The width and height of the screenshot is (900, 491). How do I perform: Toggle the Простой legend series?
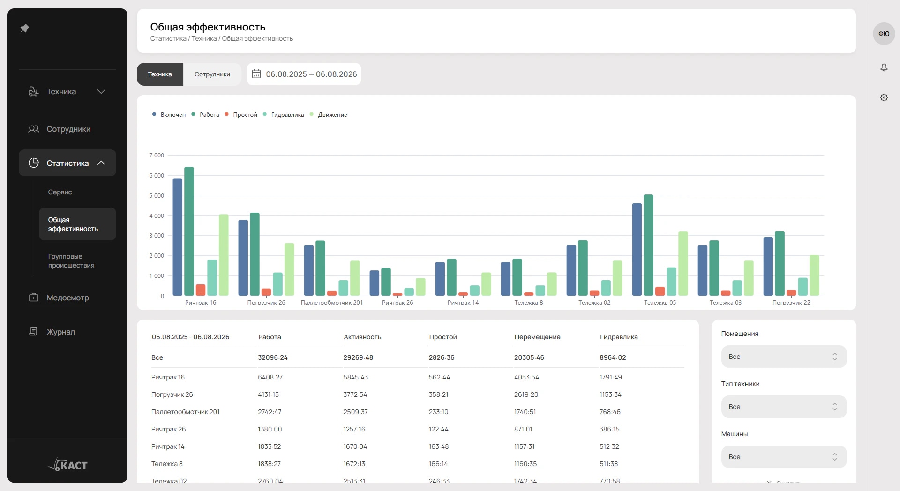[241, 115]
